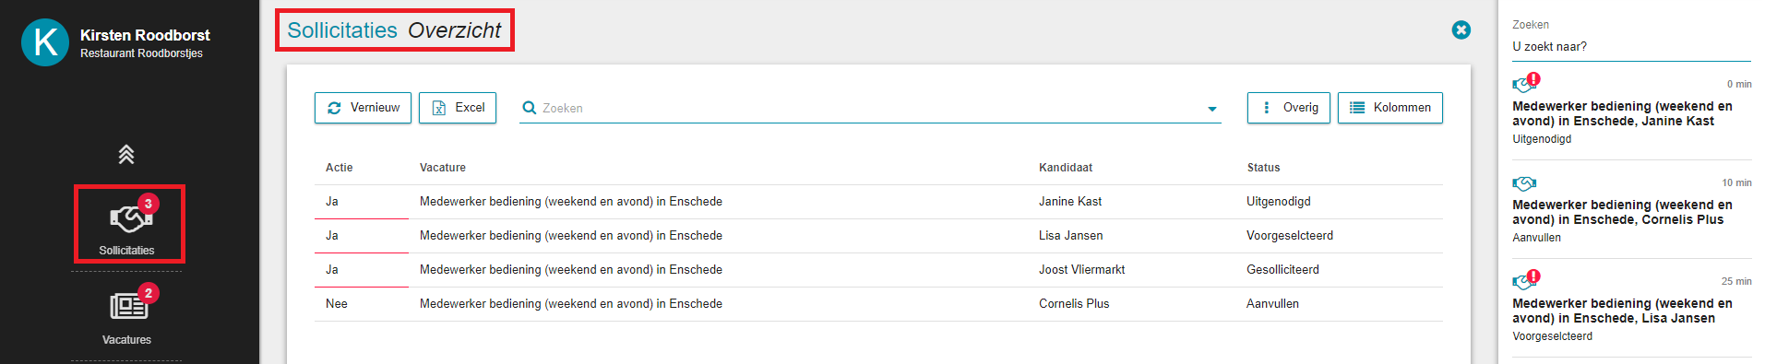
Task: Open the Sollicitaties handshake icon in sidebar
Action: tap(130, 218)
